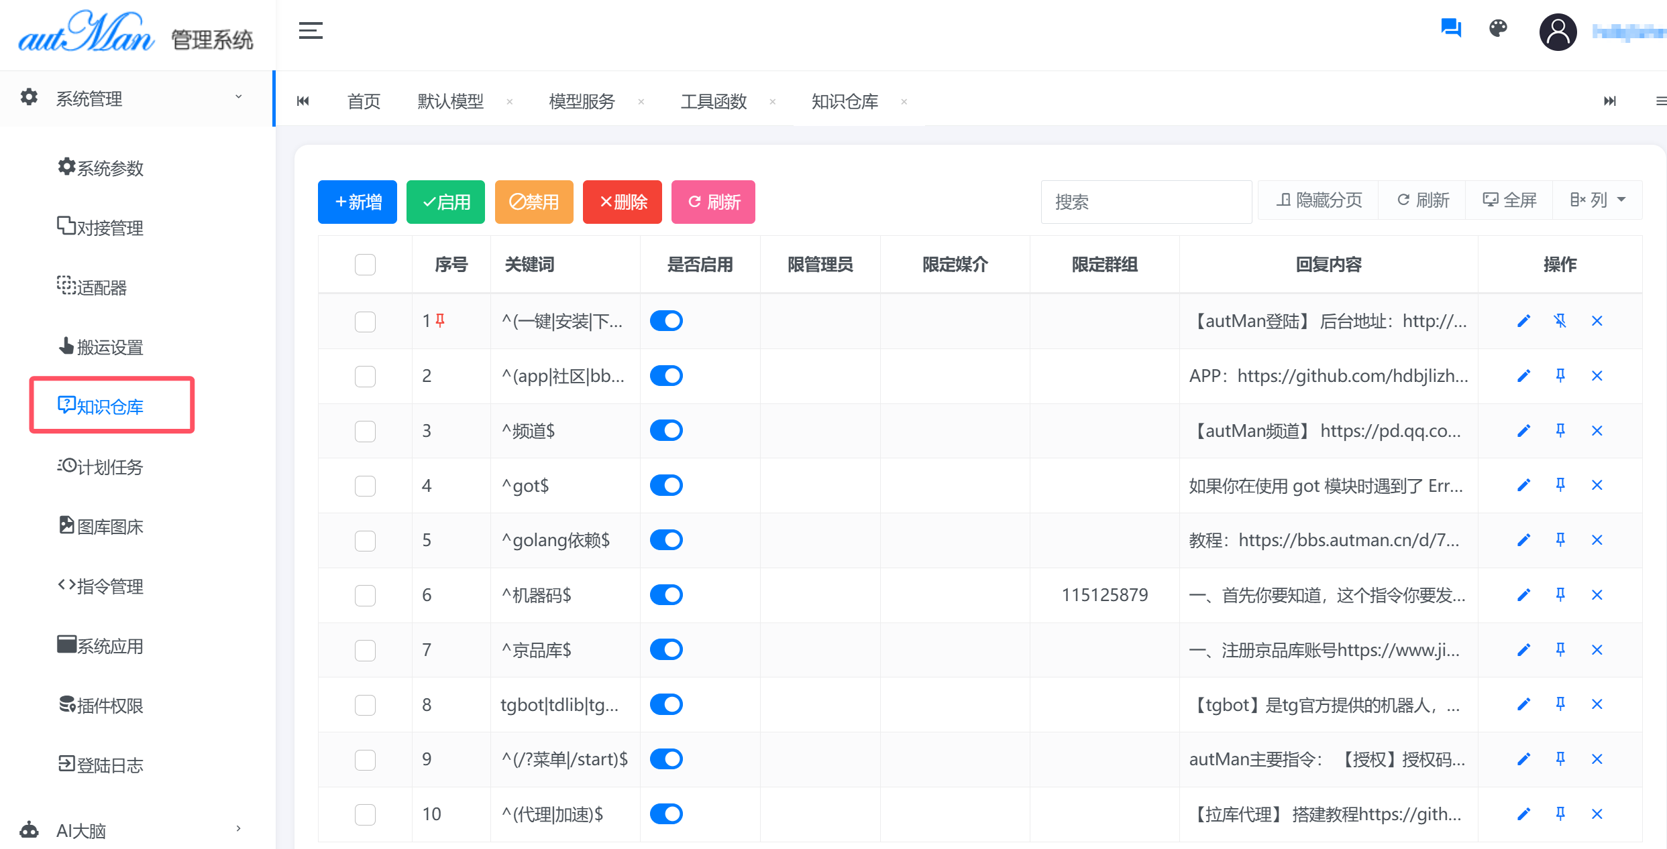Switch to the 工具函数 tab
Viewport: 1667px width, 849px height.
coord(713,101)
